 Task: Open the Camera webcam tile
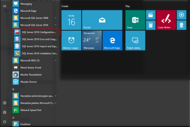(181, 25)
